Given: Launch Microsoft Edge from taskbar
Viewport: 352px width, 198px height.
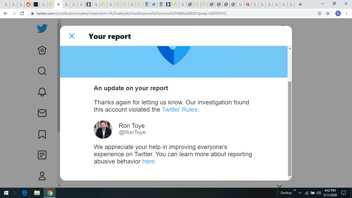Looking at the screenshot, I should pyautogui.click(x=25, y=193).
